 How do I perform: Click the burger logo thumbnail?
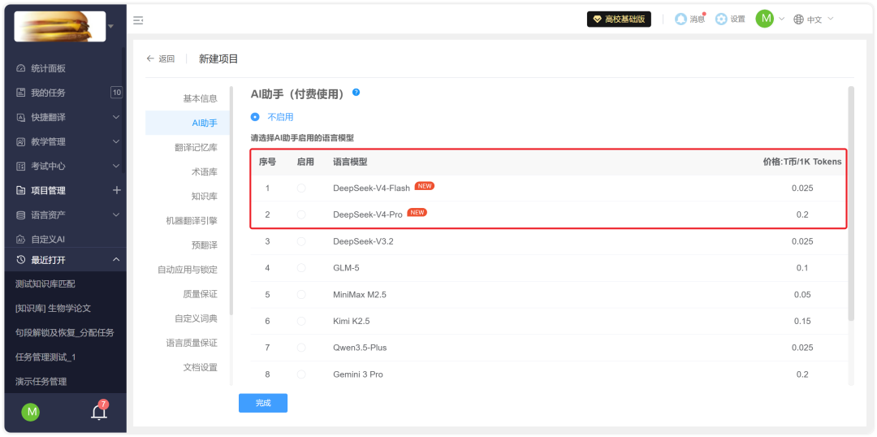tap(60, 26)
